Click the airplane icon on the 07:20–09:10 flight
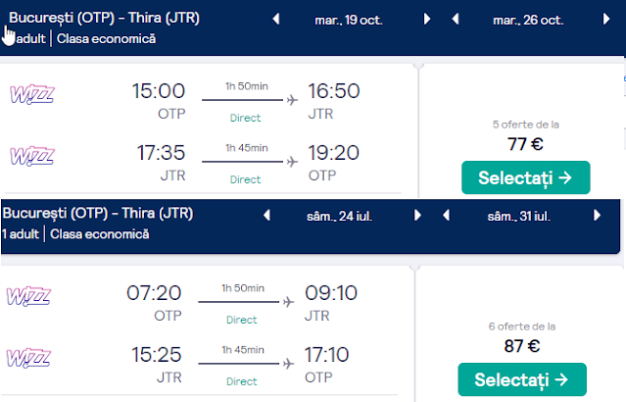 pos(288,301)
